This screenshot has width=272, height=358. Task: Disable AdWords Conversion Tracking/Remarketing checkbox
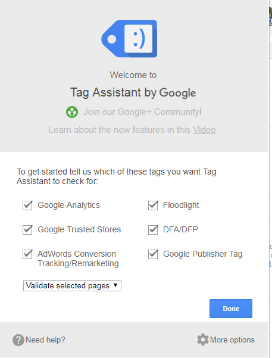point(27,254)
